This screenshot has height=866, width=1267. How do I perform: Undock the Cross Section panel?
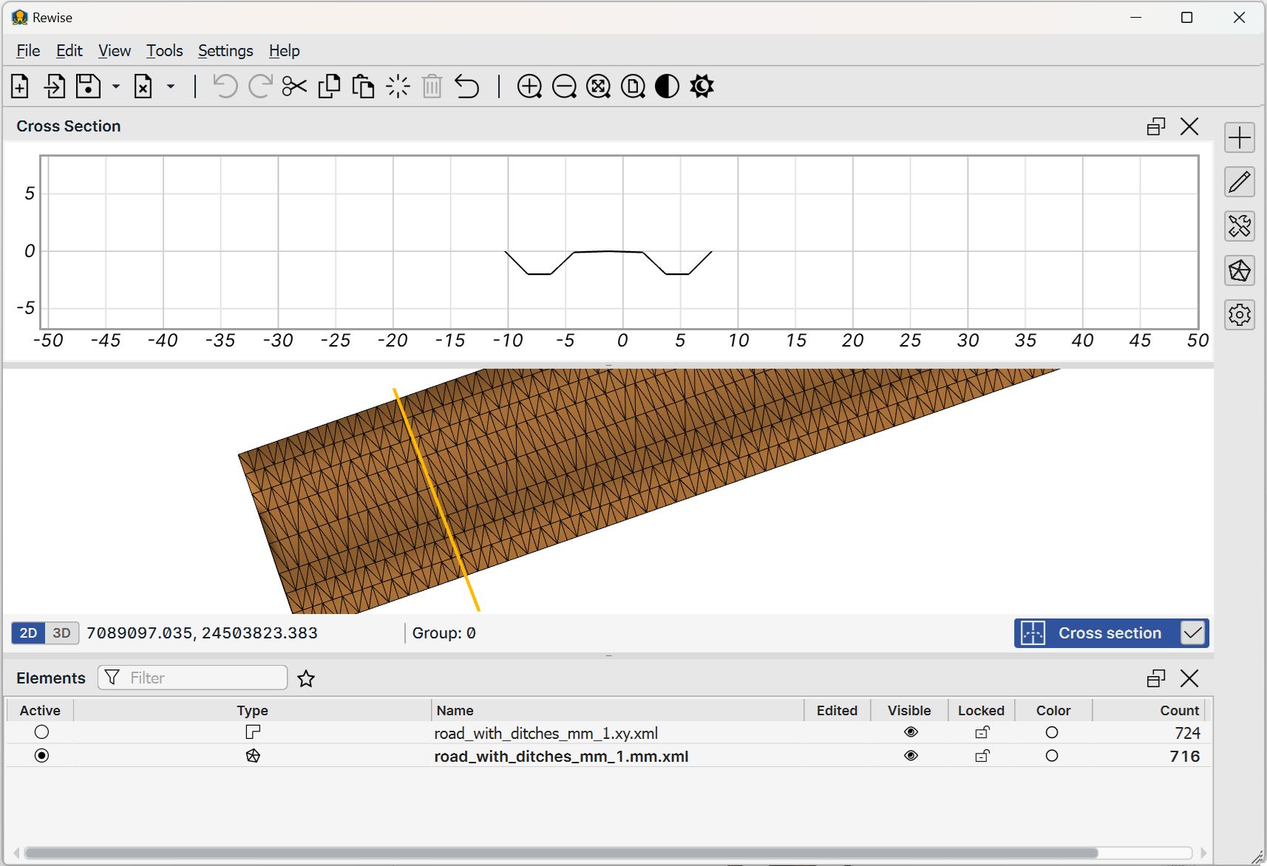tap(1156, 126)
